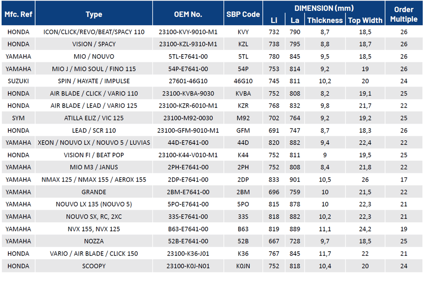Select OEM number 2DP-E7641-00
The height and width of the screenshot is (281, 424).
[188, 180]
